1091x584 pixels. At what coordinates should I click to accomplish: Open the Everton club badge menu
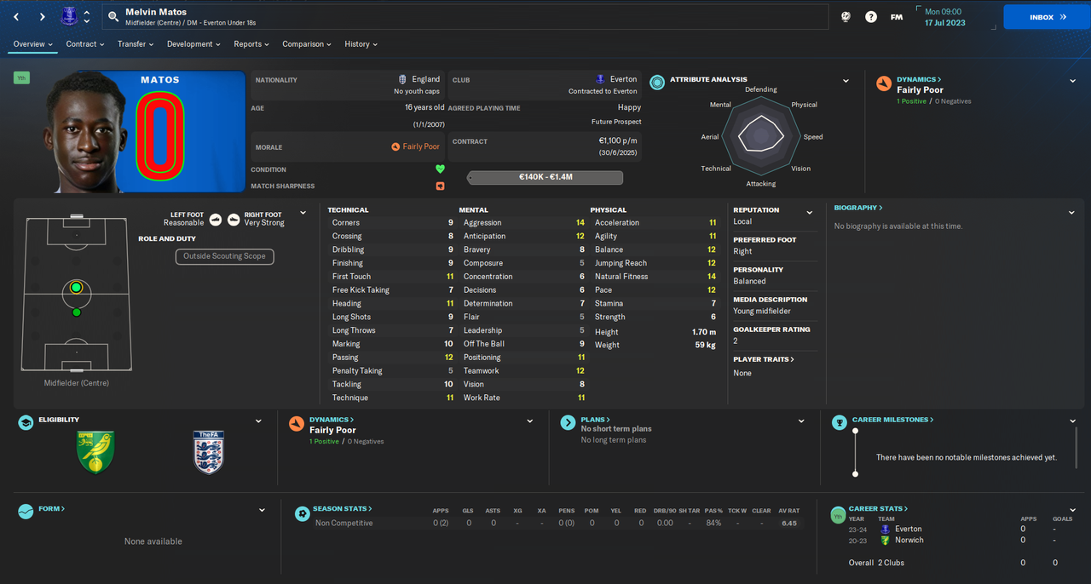point(69,16)
